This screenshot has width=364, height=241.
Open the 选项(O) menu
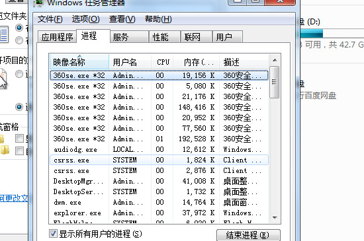(x=85, y=19)
